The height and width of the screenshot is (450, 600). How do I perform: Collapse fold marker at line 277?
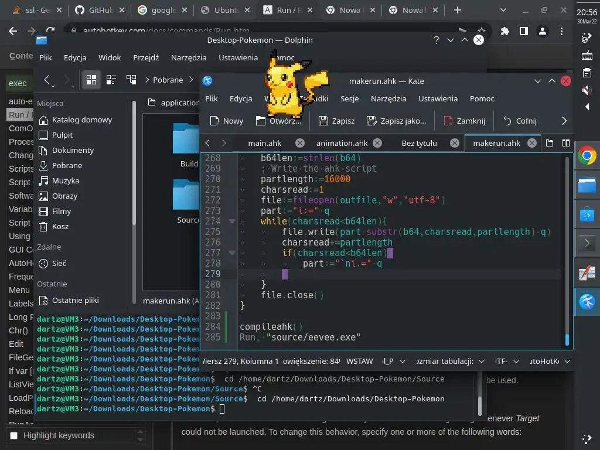pyautogui.click(x=232, y=253)
